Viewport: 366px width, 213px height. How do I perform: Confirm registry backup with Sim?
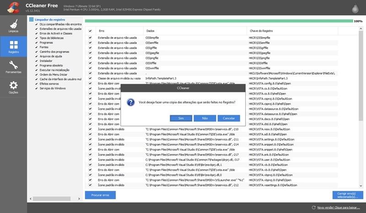(x=181, y=118)
